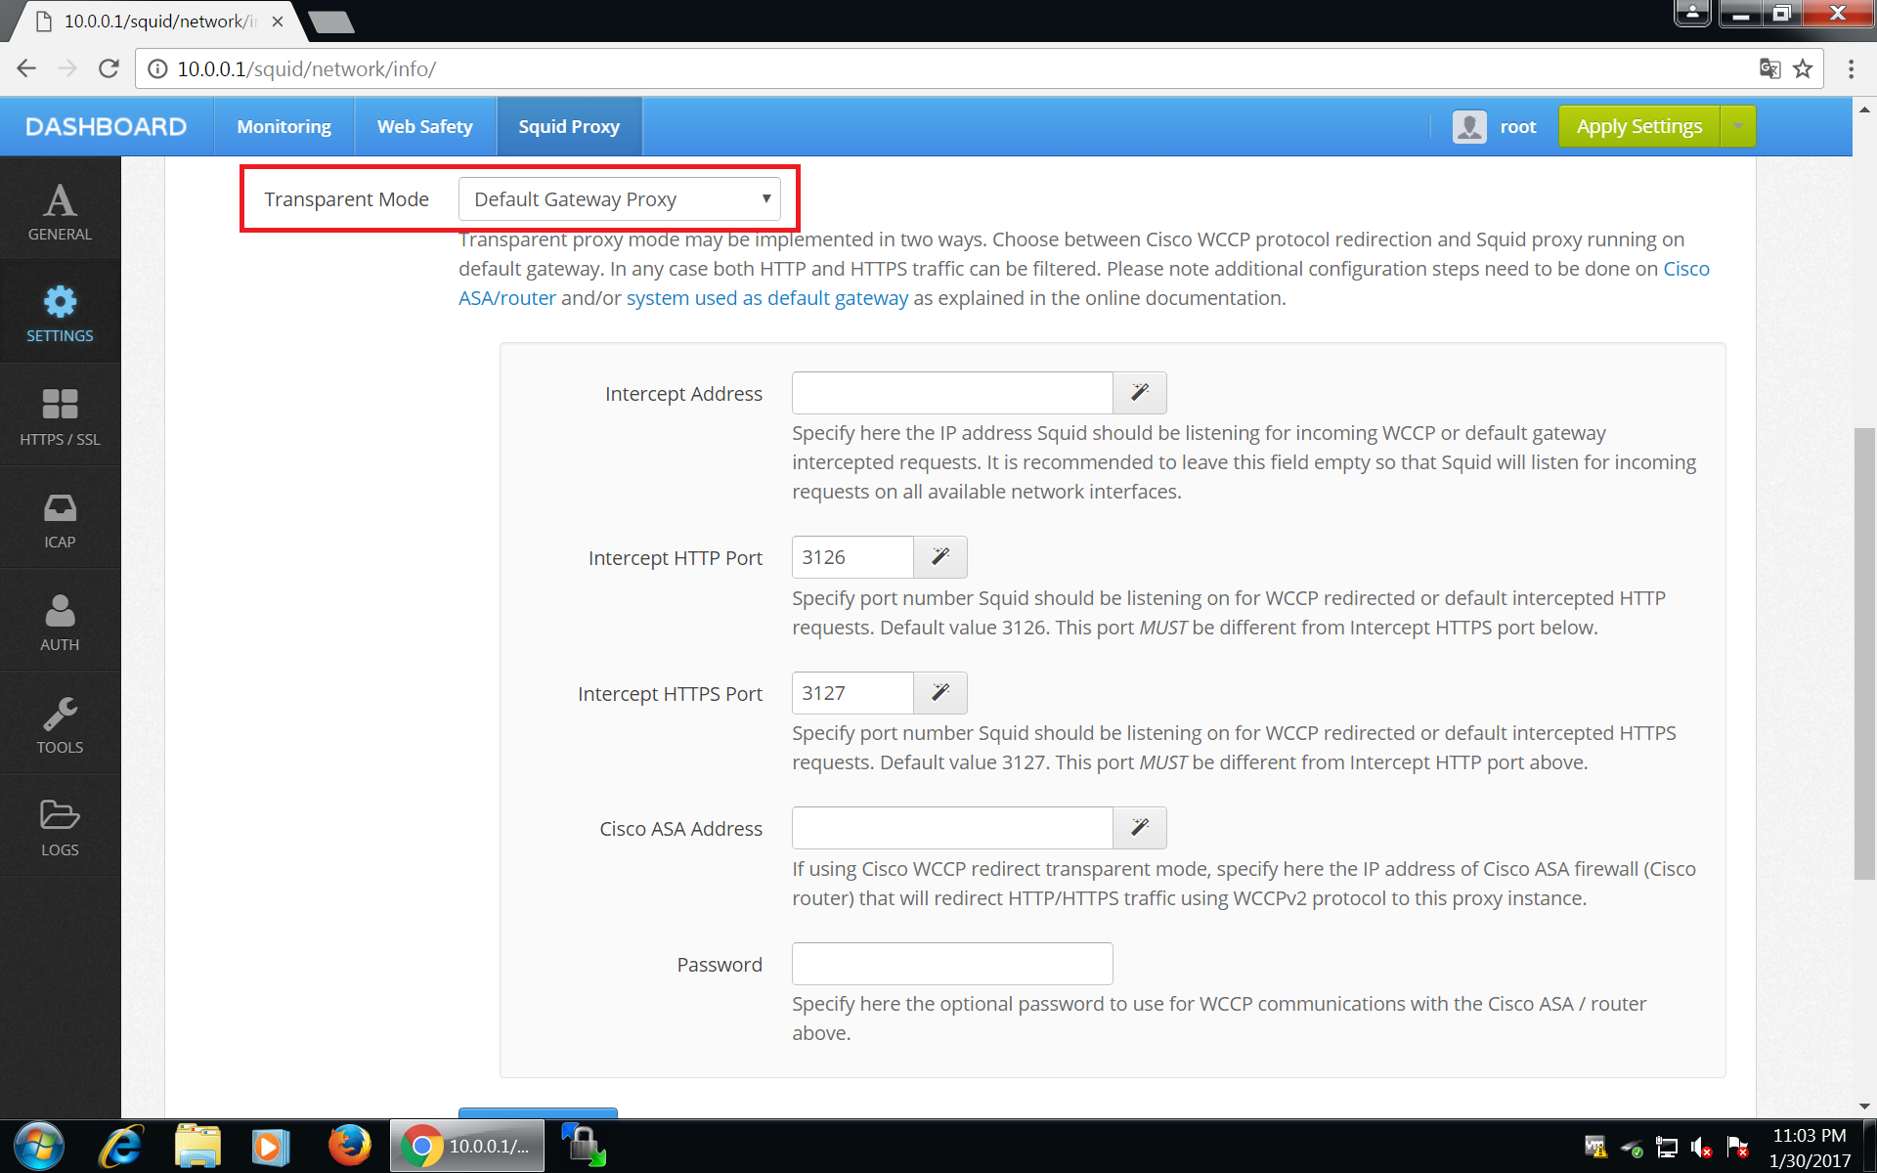Open system used as default gateway link
The height and width of the screenshot is (1173, 1877).
coord(766,298)
